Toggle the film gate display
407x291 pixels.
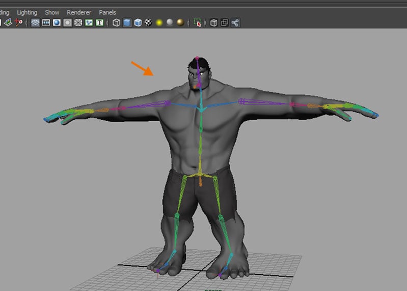coord(46,22)
